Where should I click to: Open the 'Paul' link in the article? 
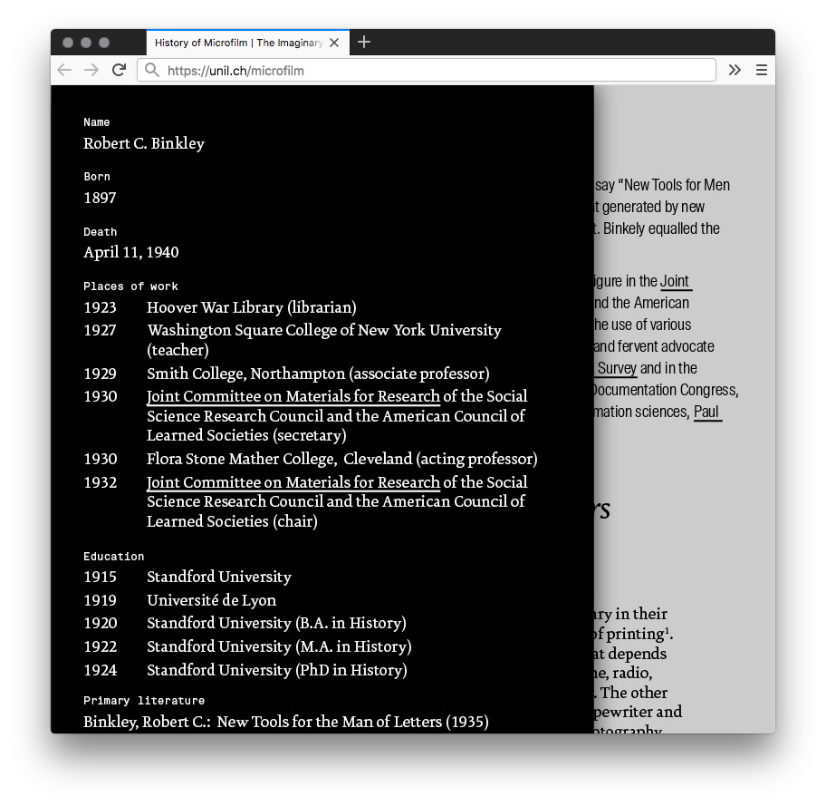(706, 412)
